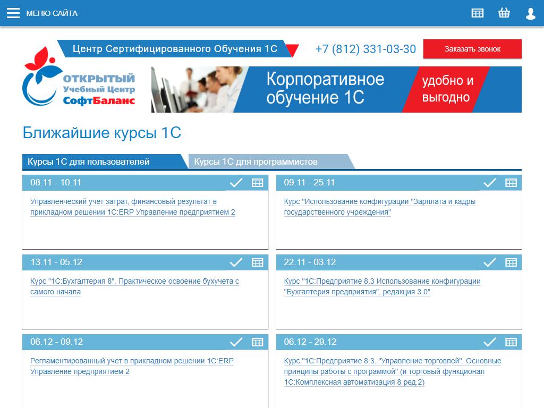The width and height of the screenshot is (544, 408).
Task: Click schedule icon on 13.11 - 05.12 course
Action: [258, 262]
